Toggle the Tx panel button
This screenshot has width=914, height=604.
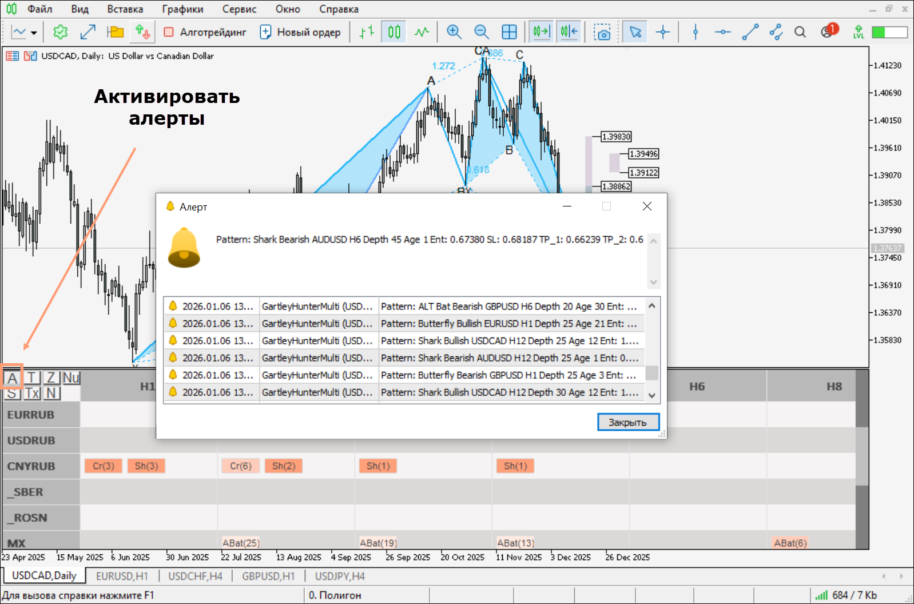32,393
